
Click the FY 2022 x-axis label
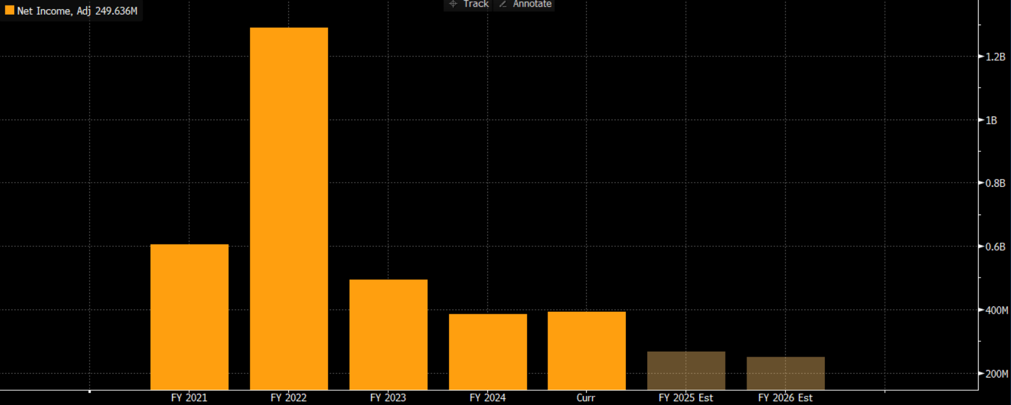[x=288, y=398]
